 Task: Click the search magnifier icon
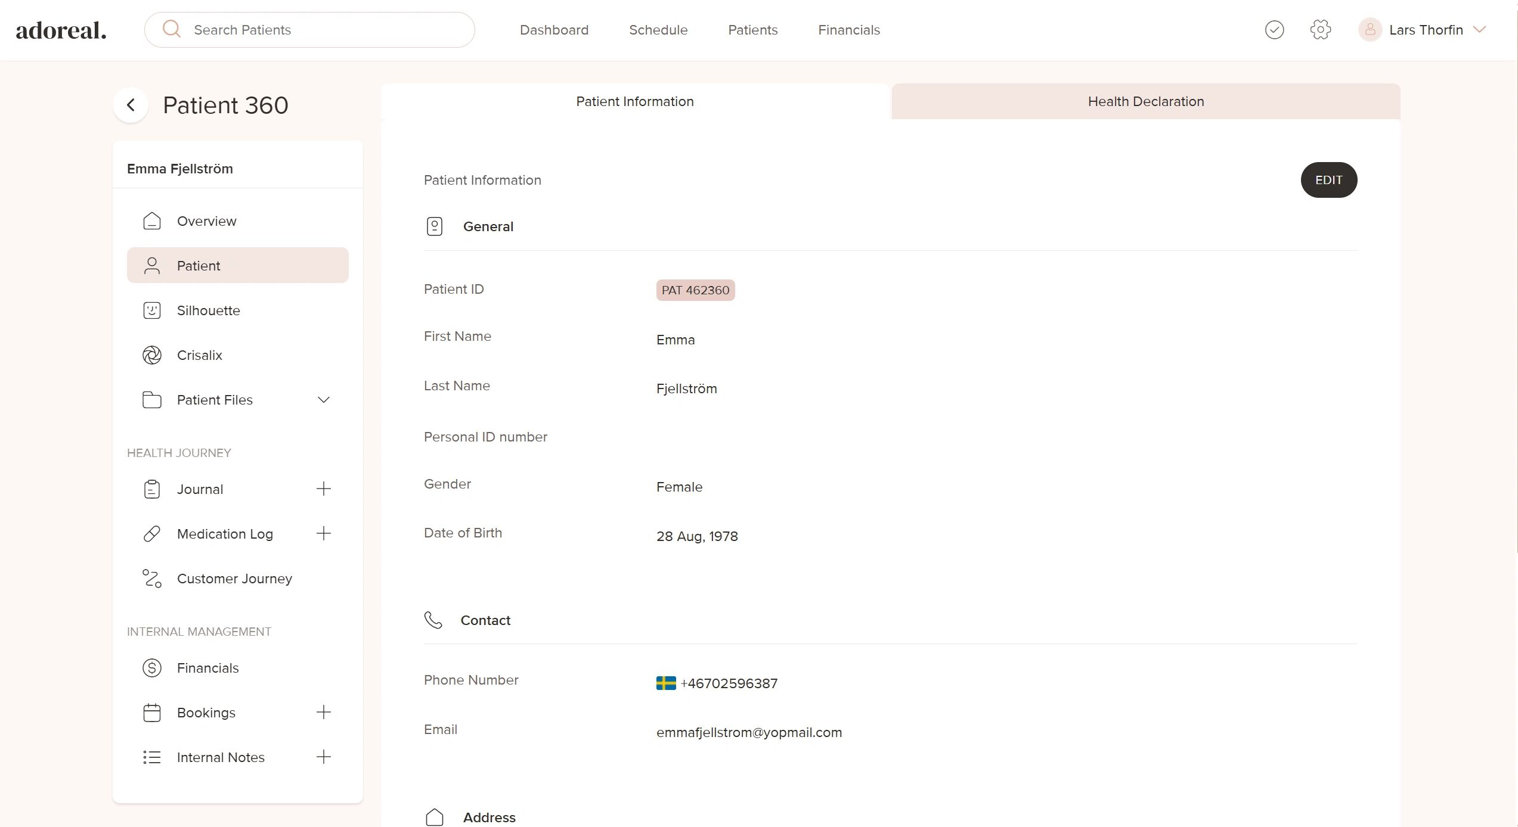[172, 29]
